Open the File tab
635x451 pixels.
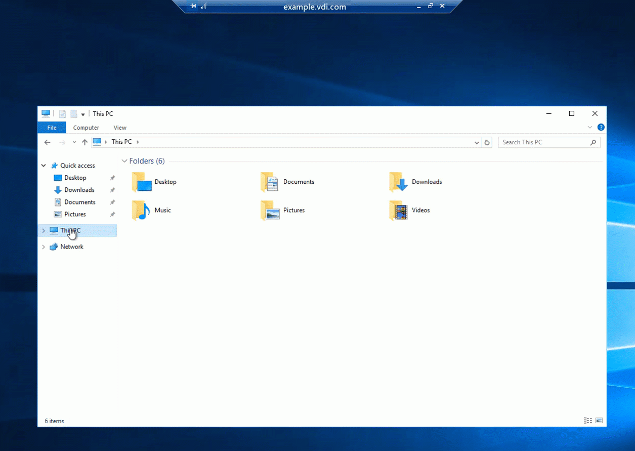tap(52, 128)
